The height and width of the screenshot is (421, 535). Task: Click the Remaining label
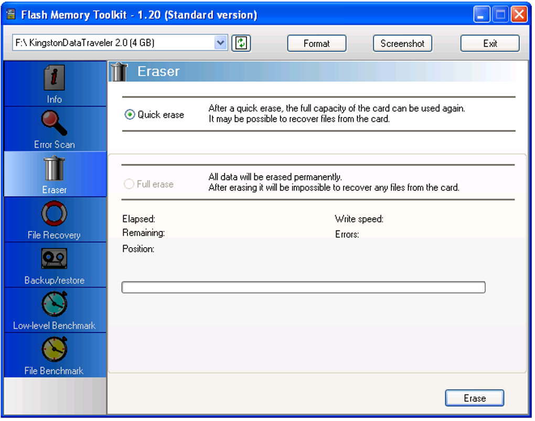tap(143, 233)
